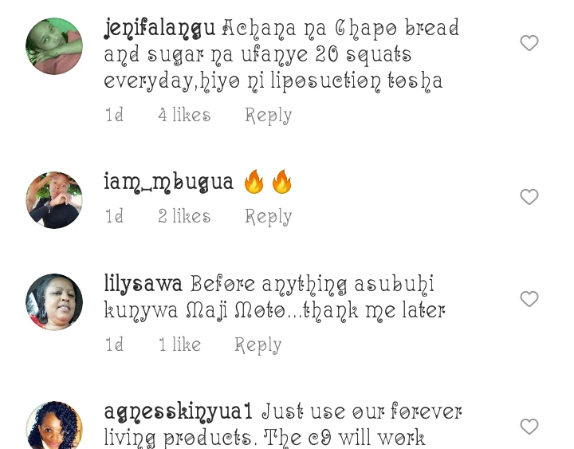
Task: Reply to lilysawa's comment
Action: pos(258,345)
